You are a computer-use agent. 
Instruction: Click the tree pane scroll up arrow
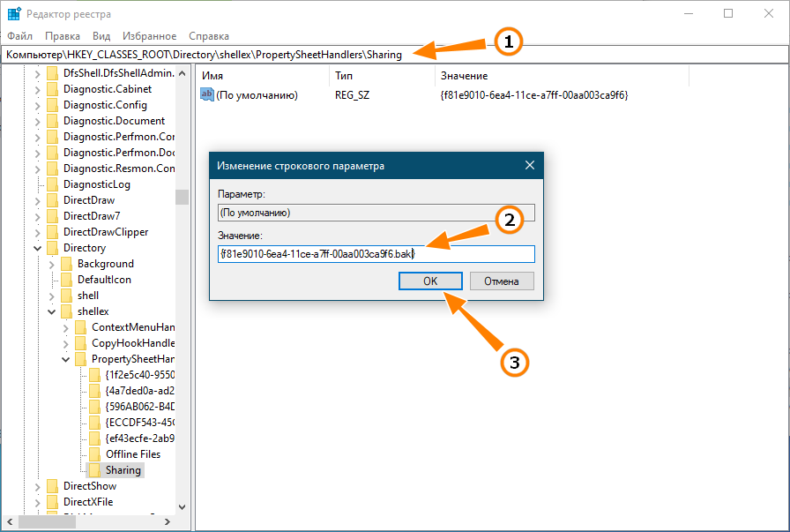coord(183,73)
